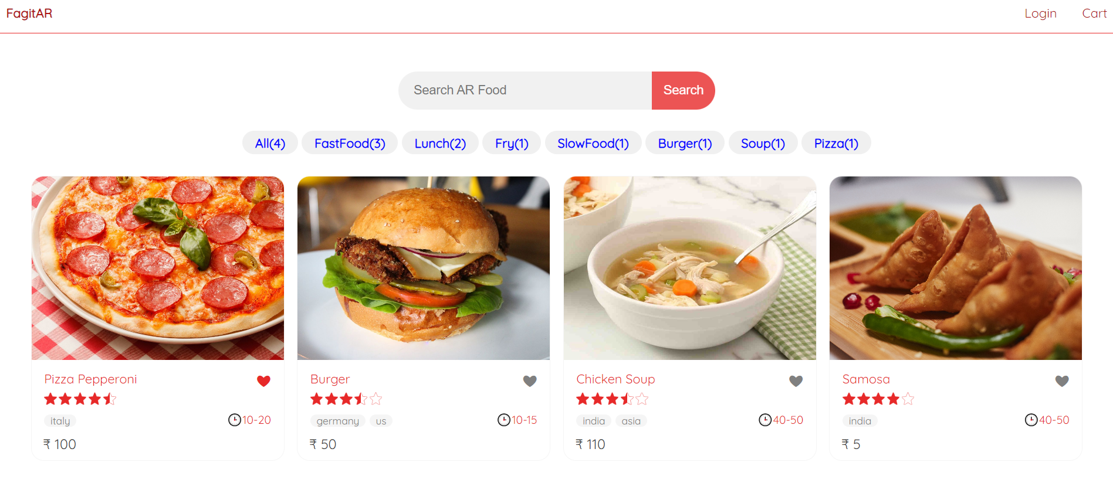The image size is (1113, 503).
Task: Unfavorite the Pizza Pepperoni heart icon
Action: (x=263, y=381)
